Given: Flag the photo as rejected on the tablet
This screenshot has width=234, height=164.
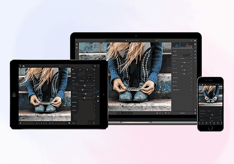Looking at the screenshot, I should pos(53,123).
